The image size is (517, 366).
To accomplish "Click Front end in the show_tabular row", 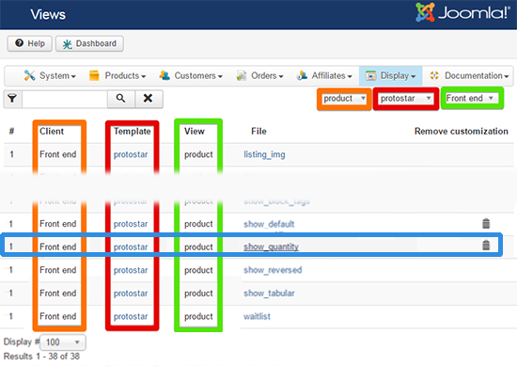I will tap(58, 293).
